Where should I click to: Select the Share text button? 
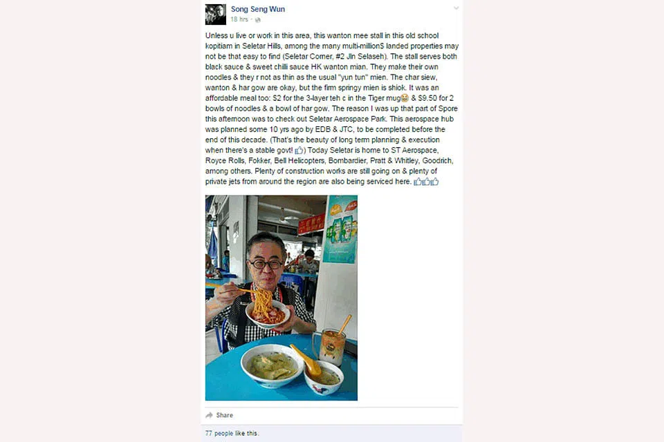224,415
